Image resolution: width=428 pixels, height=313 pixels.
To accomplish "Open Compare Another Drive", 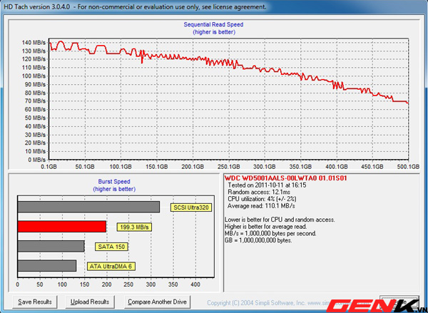I will 157,302.
